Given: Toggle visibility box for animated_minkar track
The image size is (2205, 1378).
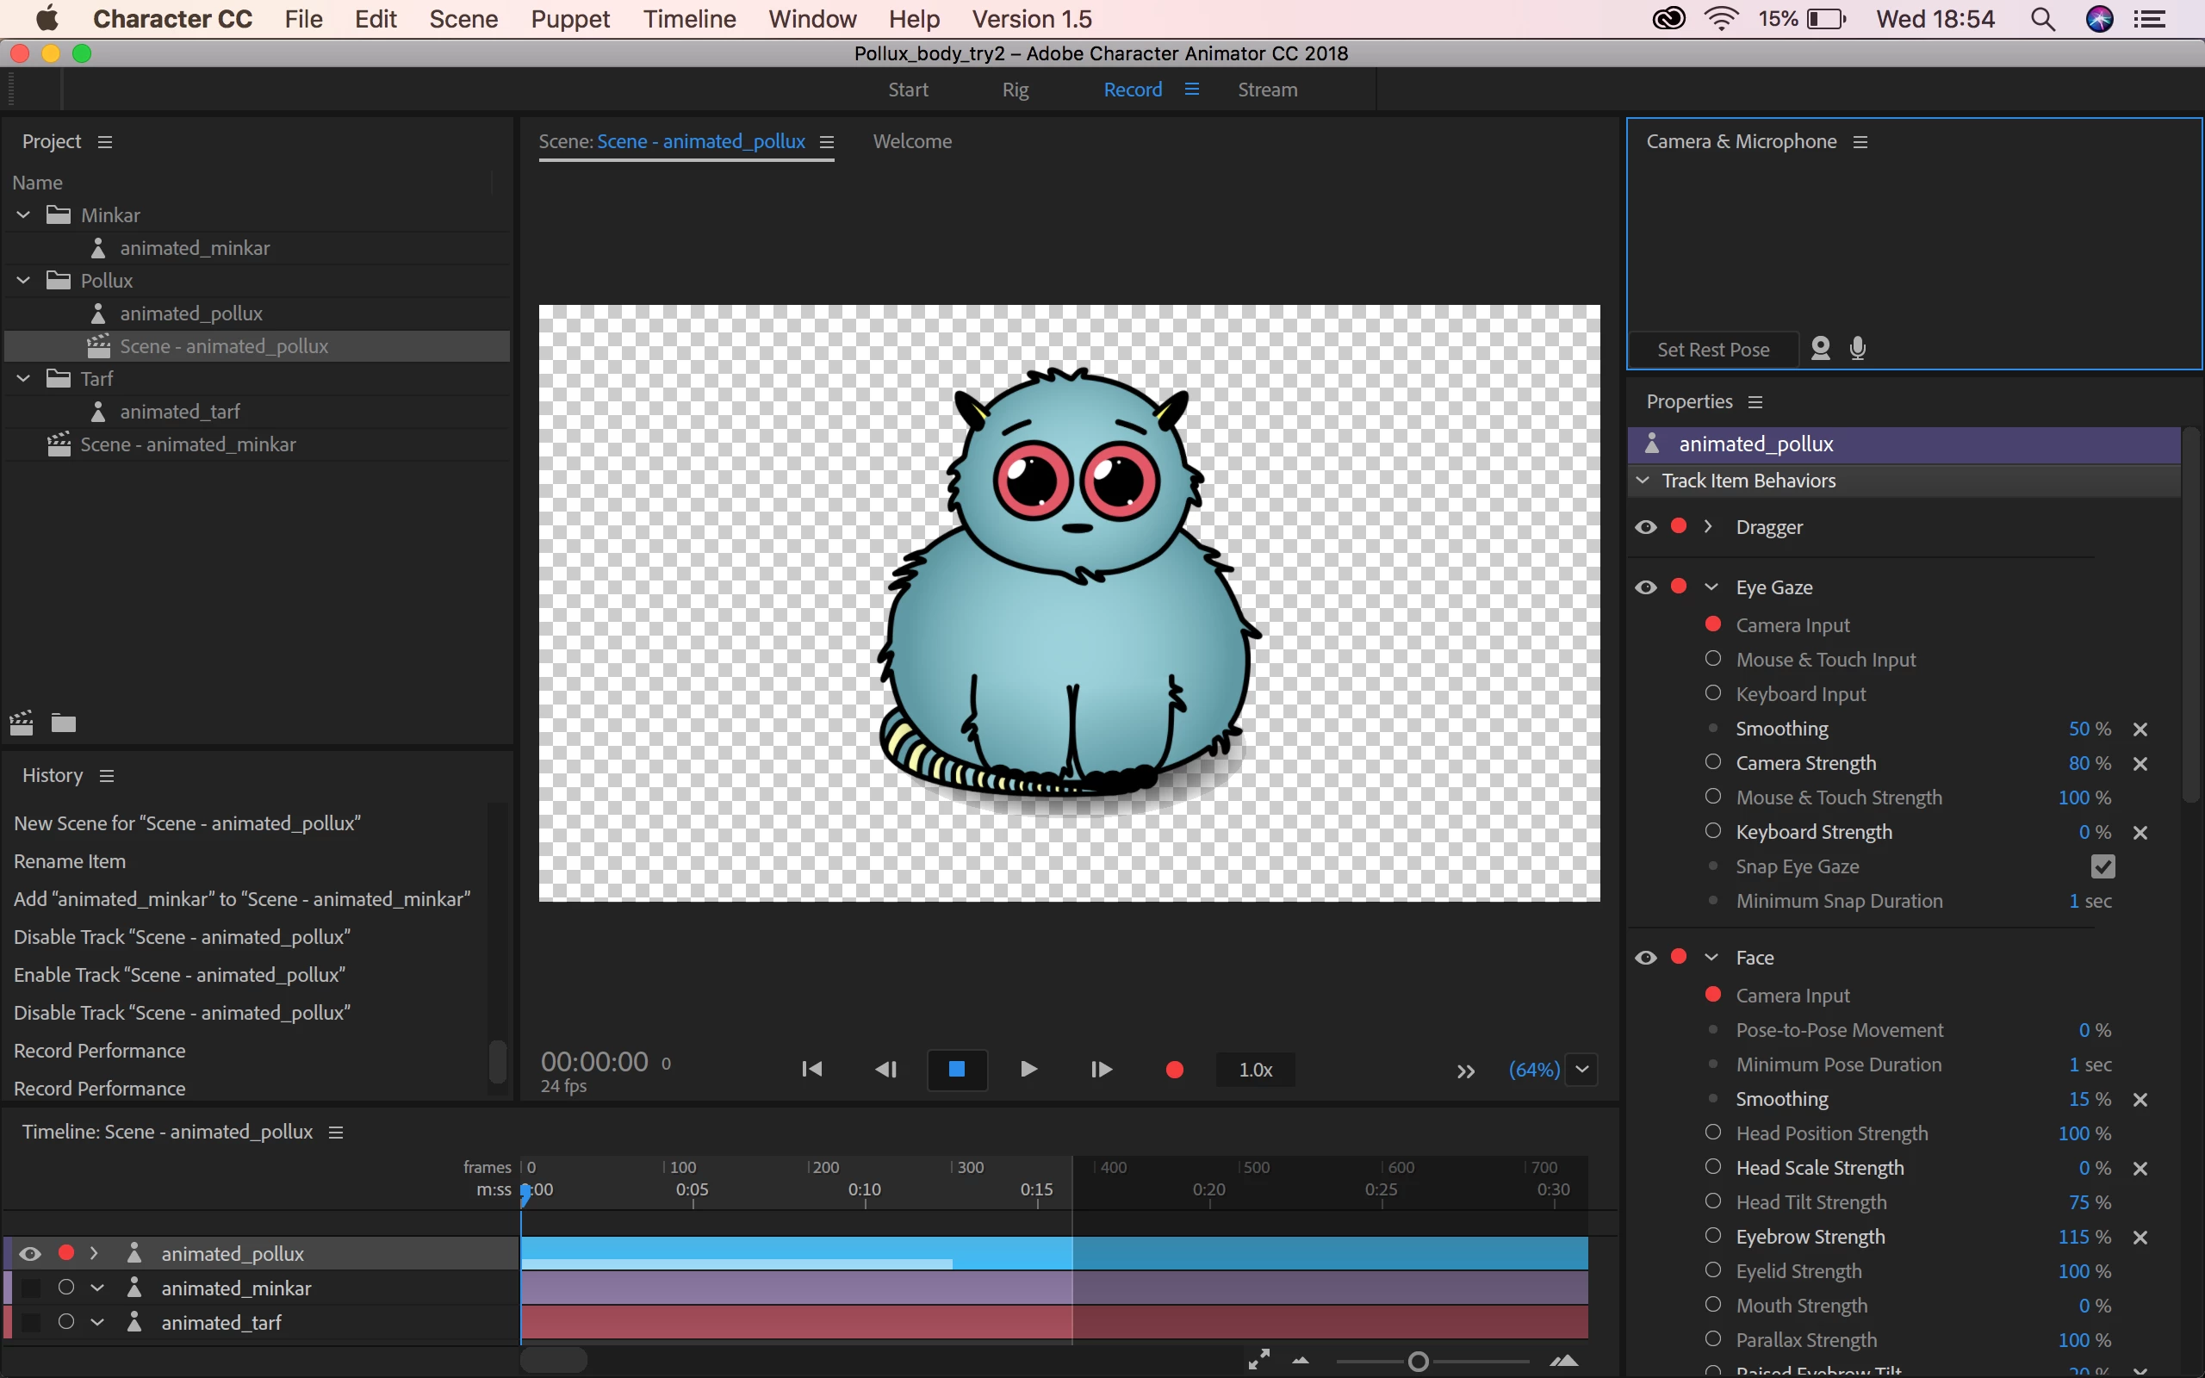Looking at the screenshot, I should click(31, 1288).
